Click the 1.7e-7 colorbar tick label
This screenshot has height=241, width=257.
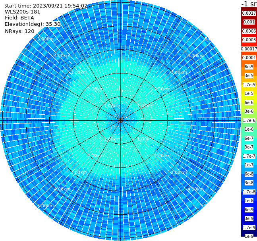click(249, 156)
